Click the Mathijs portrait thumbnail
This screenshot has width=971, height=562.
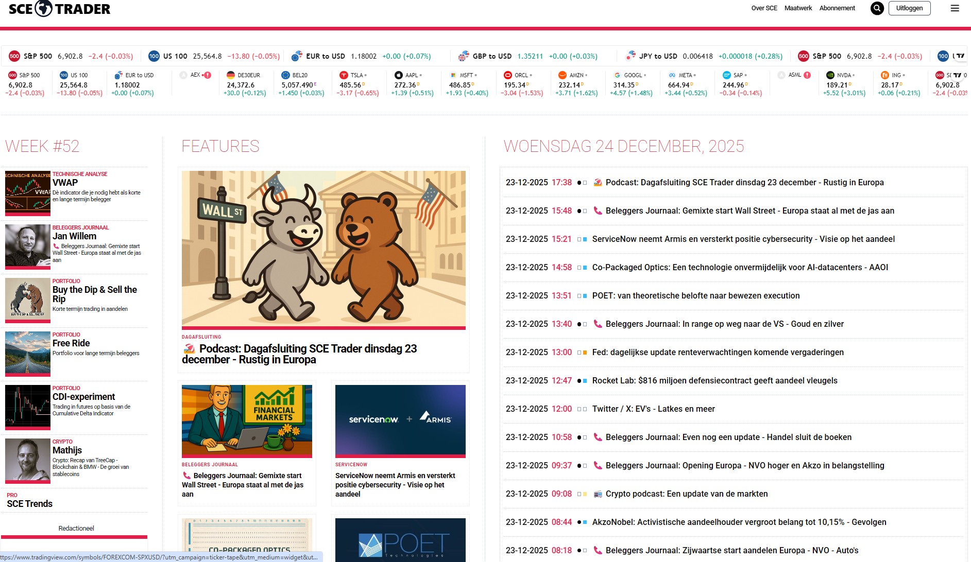coord(28,460)
